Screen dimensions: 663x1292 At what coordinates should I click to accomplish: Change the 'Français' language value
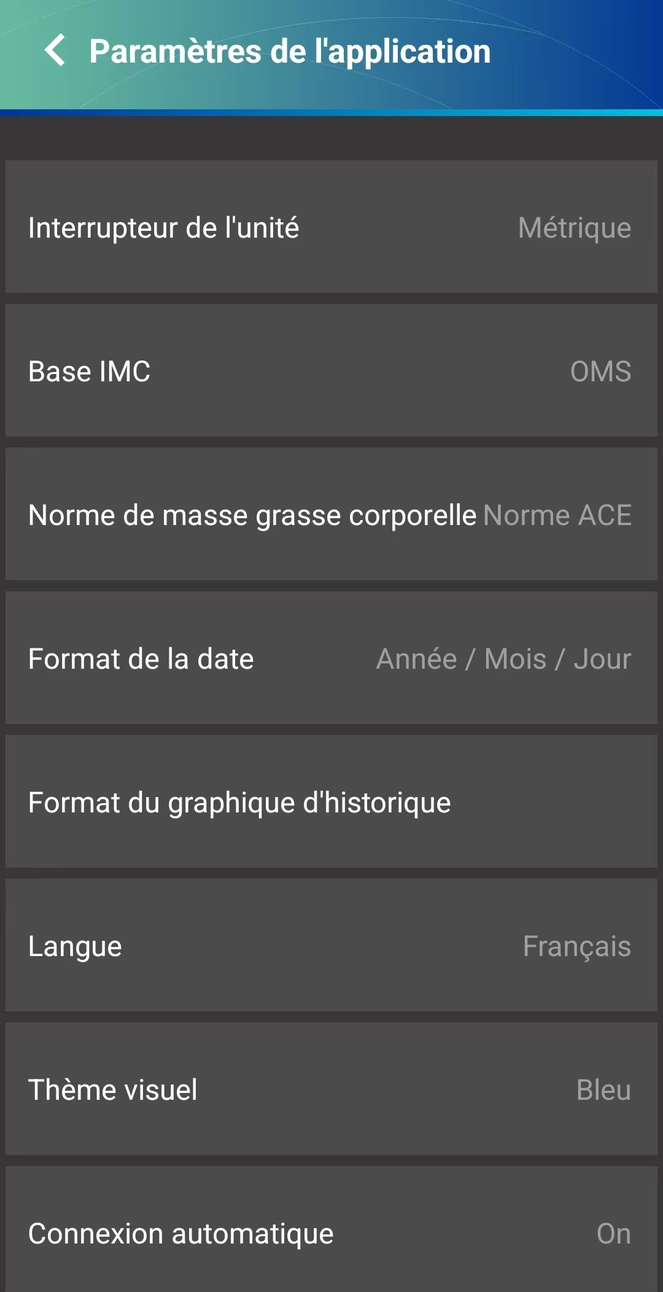pos(576,946)
